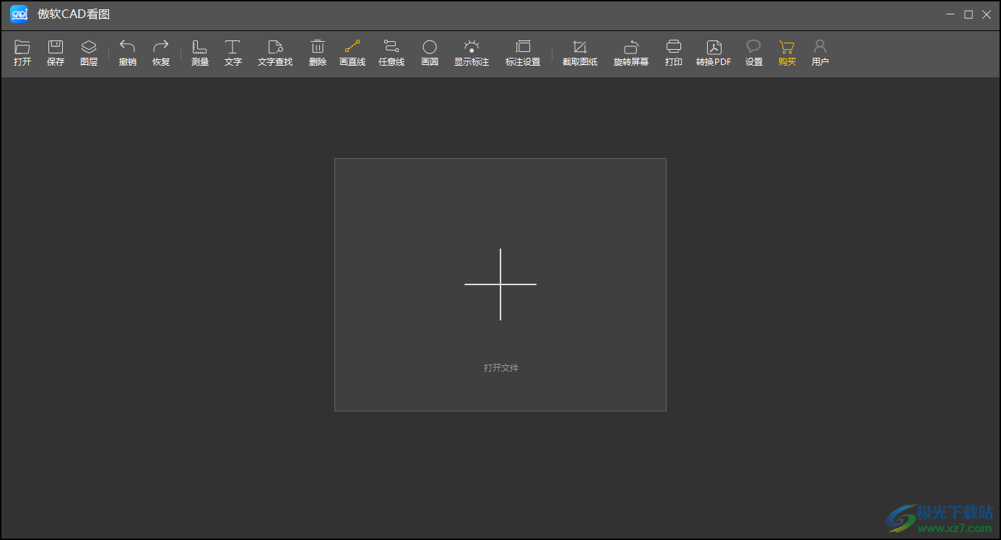Redo the action (恢复)
The image size is (1001, 540).
click(x=161, y=48)
